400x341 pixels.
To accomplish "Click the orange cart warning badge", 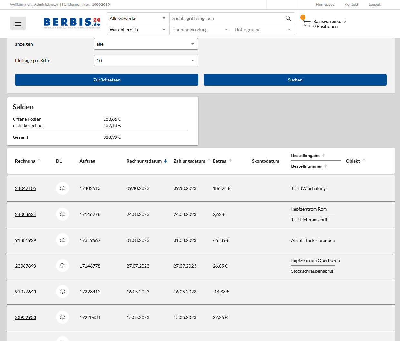I will (x=303, y=17).
